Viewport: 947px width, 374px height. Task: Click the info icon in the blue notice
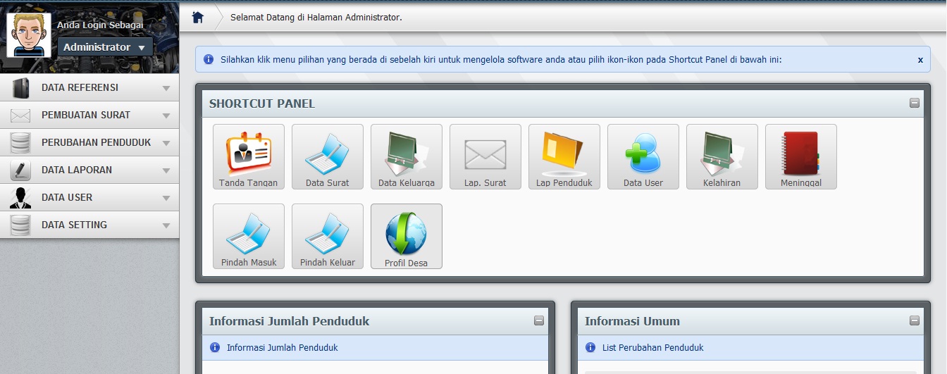point(209,60)
